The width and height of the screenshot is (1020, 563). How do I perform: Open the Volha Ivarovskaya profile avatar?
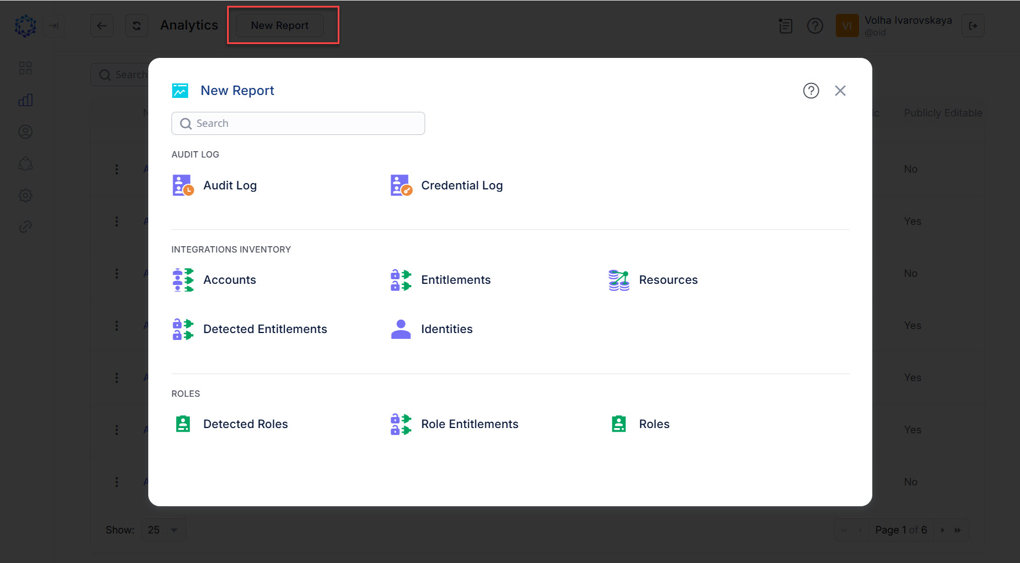(x=847, y=25)
